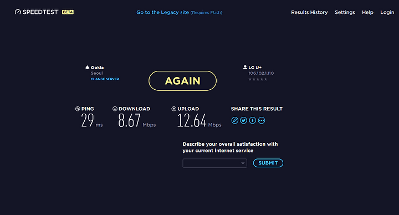
Task: Open Settings in top navigation
Action: (x=345, y=12)
